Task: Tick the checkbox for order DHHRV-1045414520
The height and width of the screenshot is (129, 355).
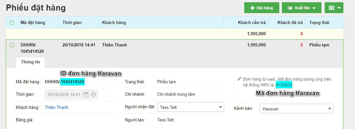Action: click(x=12, y=45)
